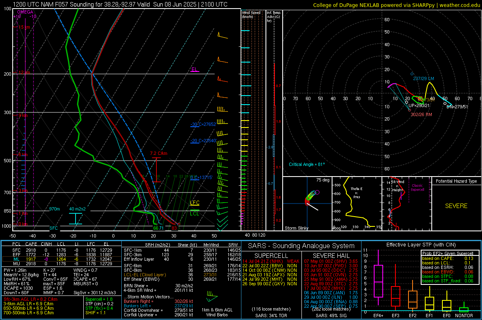This screenshot has height=320, width=482.
Task: Click the red 7.2 C/km lapse rate label
Action: [158, 153]
